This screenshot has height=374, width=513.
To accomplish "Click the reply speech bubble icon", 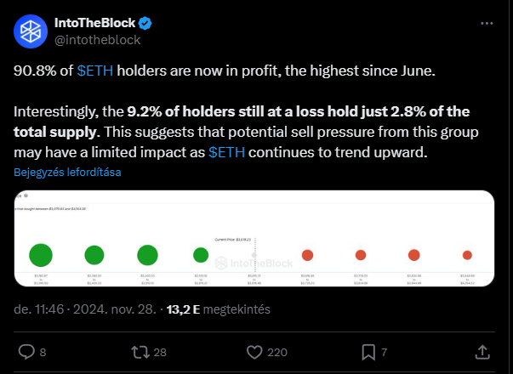I will pyautogui.click(x=26, y=352).
